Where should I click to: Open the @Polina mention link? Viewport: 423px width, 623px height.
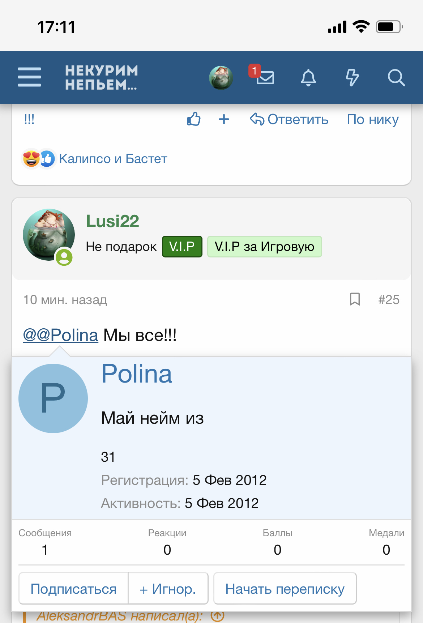(61, 335)
